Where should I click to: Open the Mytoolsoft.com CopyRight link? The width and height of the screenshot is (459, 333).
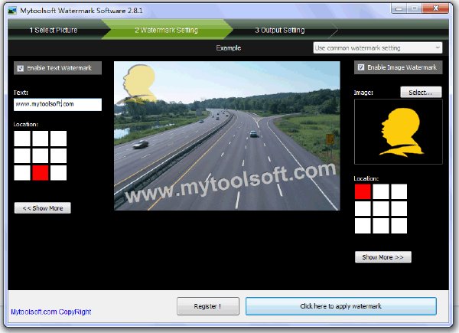click(51, 312)
